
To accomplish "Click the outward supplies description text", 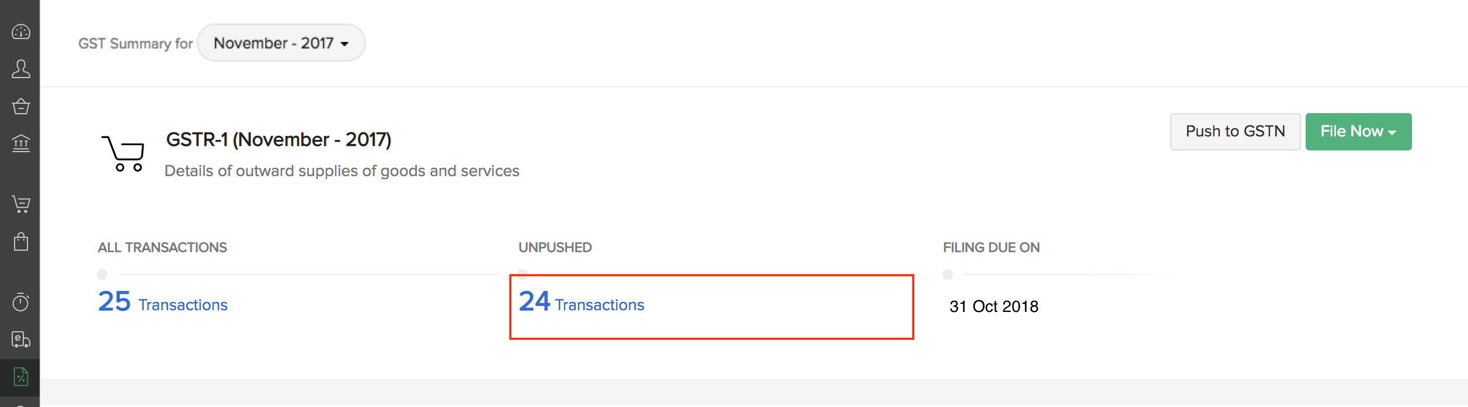I will [x=342, y=171].
